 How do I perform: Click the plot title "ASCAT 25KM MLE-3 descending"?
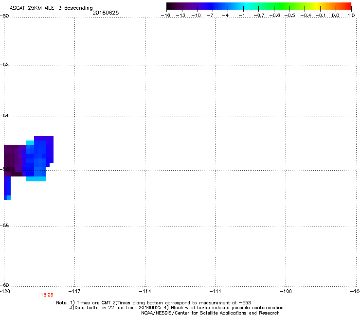click(51, 8)
